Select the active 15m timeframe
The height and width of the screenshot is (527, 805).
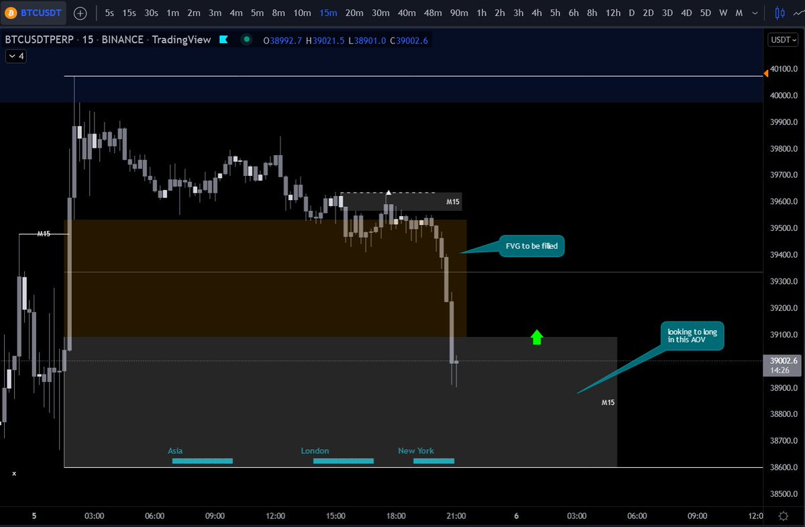328,13
